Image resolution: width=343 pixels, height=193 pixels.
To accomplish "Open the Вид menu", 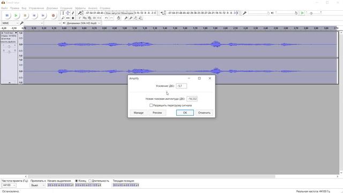I will point(24,8).
